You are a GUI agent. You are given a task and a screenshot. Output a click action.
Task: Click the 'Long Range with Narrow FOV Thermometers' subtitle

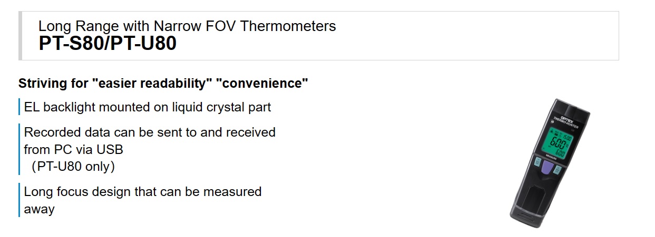[187, 26]
